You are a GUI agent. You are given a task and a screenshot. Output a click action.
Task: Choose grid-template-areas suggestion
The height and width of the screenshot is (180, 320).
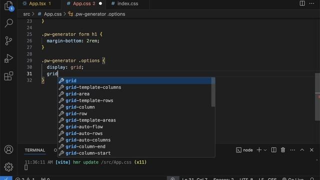pos(134,120)
